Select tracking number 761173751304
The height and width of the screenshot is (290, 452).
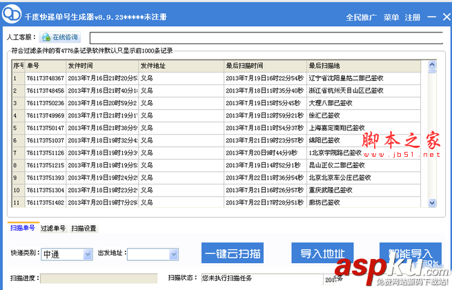pos(46,190)
